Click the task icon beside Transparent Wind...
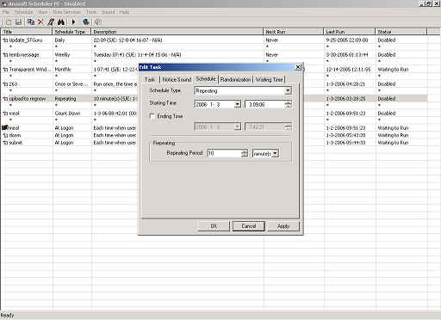441x320 pixels. tap(5, 70)
